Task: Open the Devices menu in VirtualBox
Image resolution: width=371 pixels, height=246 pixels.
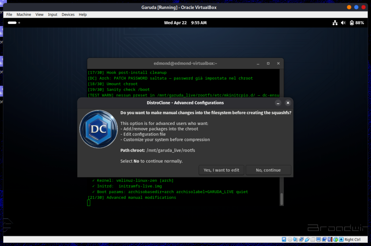Action: (x=68, y=14)
